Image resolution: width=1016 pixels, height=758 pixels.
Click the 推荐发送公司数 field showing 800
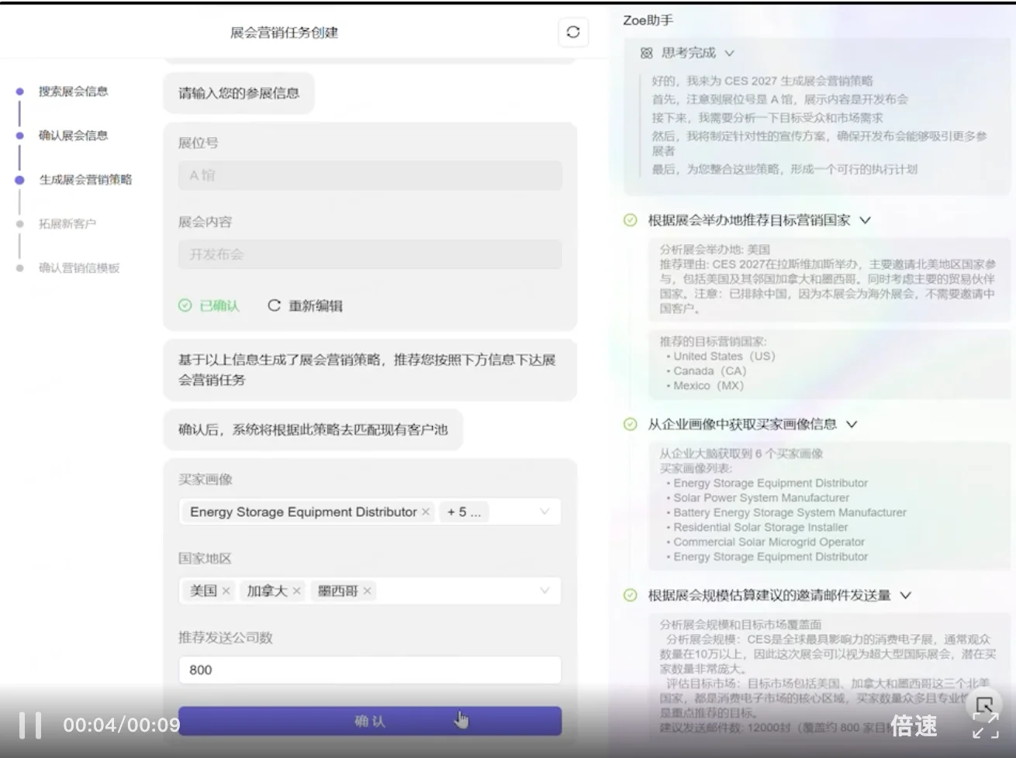[370, 670]
